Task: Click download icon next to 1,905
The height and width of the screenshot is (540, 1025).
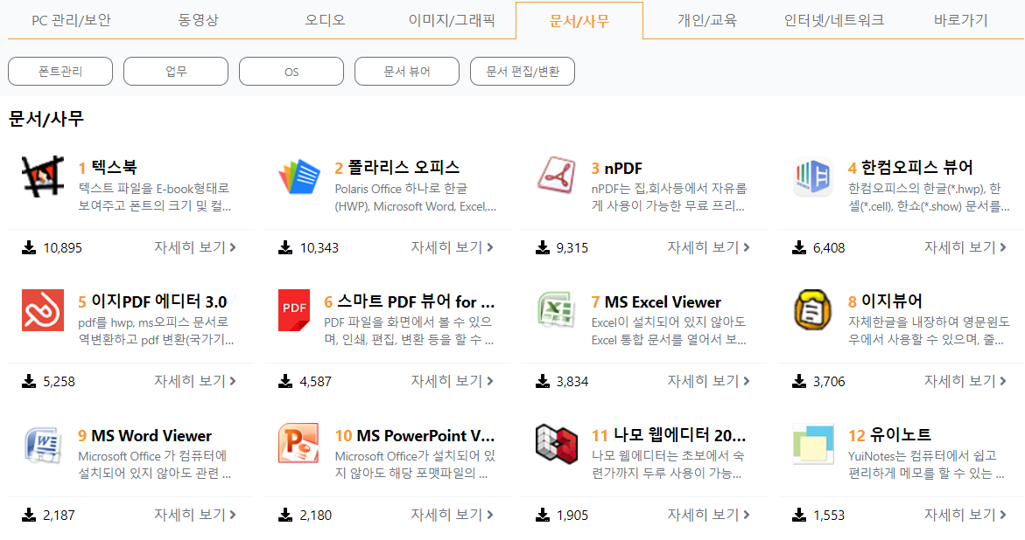Action: point(543,516)
